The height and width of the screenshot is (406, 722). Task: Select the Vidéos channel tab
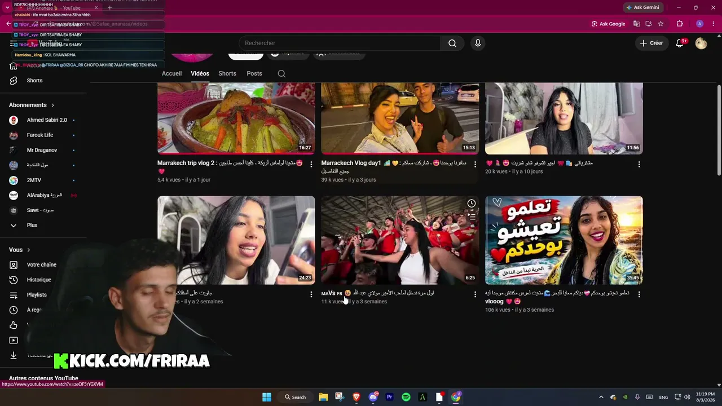click(x=200, y=74)
